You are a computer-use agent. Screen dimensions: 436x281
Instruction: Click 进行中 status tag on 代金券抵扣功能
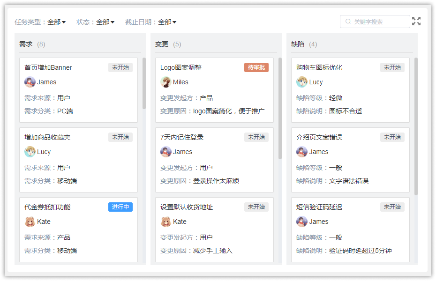(x=120, y=207)
